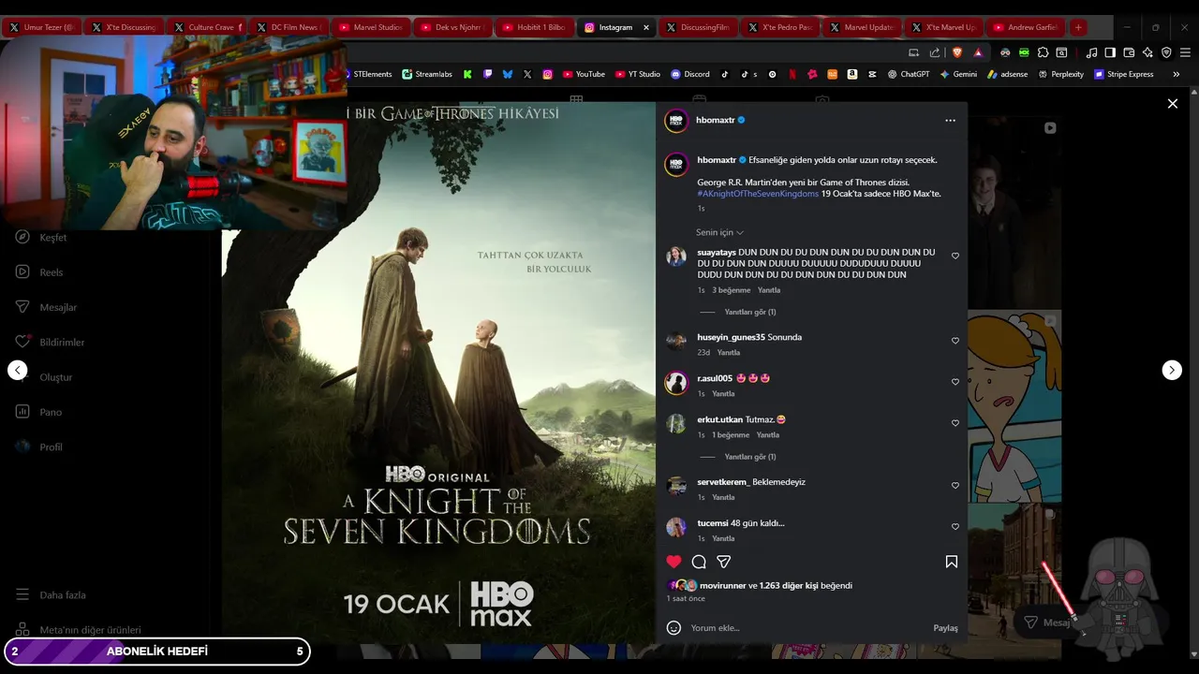This screenshot has height=674, width=1199.
Task: Like erkut.utkan's Tutmaz comment
Action: click(x=955, y=423)
